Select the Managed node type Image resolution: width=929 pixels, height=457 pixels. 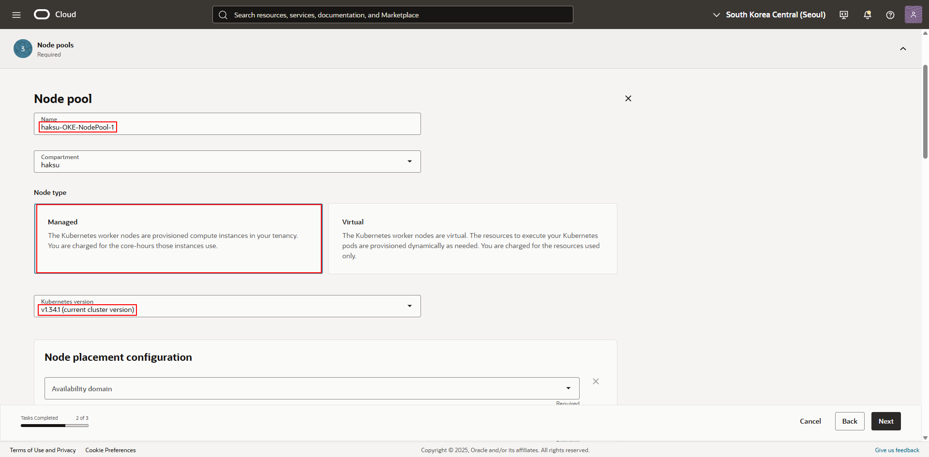pos(179,238)
